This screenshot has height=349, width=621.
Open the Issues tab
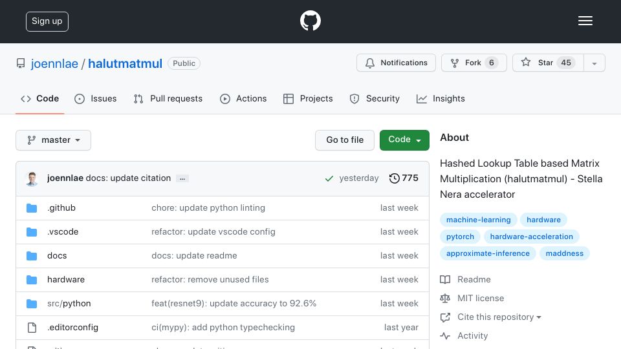tap(96, 99)
